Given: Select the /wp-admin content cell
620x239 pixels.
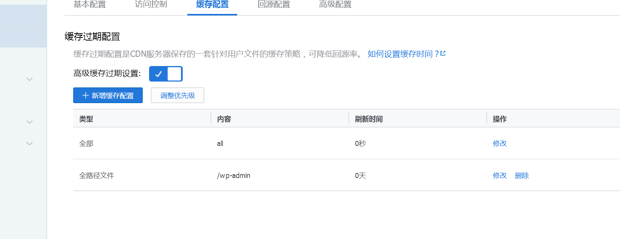Looking at the screenshot, I should coord(234,175).
